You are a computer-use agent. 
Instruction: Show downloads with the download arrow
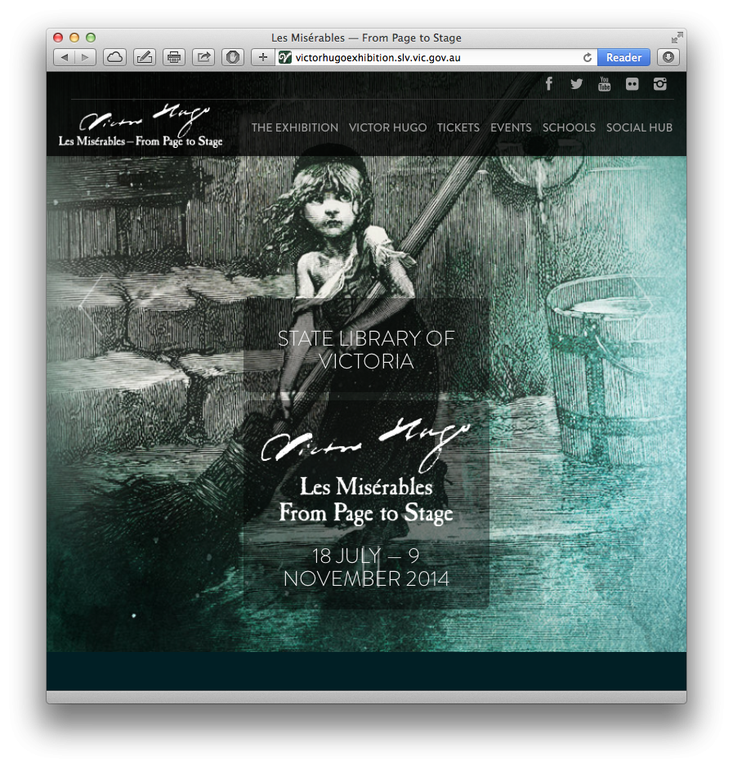[668, 57]
